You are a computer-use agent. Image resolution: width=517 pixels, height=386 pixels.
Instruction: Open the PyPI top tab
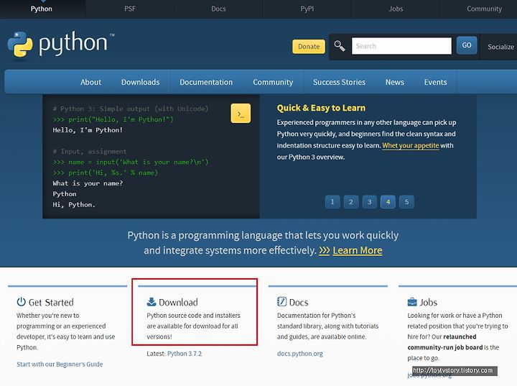pyautogui.click(x=307, y=9)
